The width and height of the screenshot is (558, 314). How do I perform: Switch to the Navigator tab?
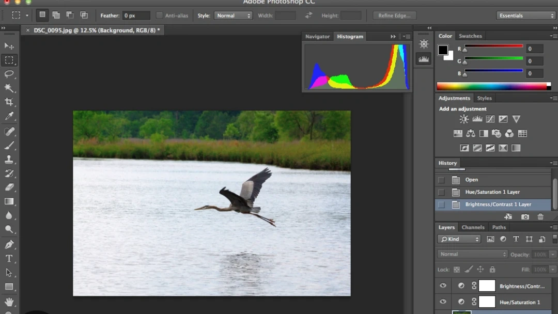click(317, 36)
